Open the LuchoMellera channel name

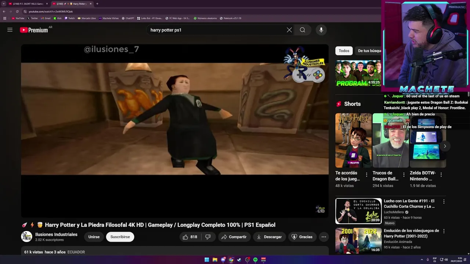pos(394,212)
